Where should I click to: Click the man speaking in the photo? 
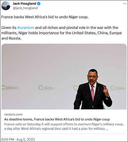93,89
